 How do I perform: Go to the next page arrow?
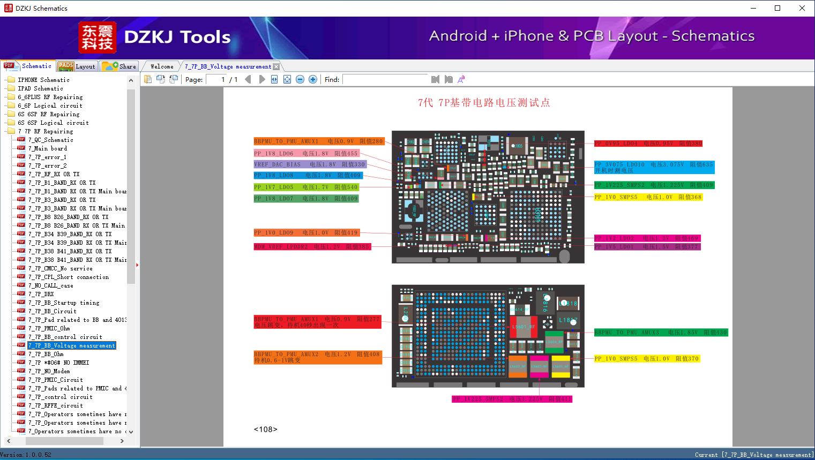(x=261, y=79)
